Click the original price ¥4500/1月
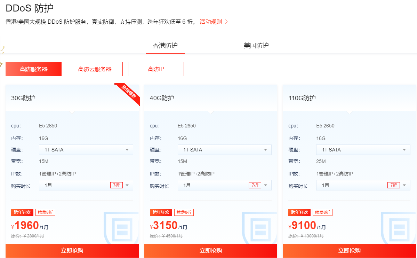 click(x=166, y=236)
